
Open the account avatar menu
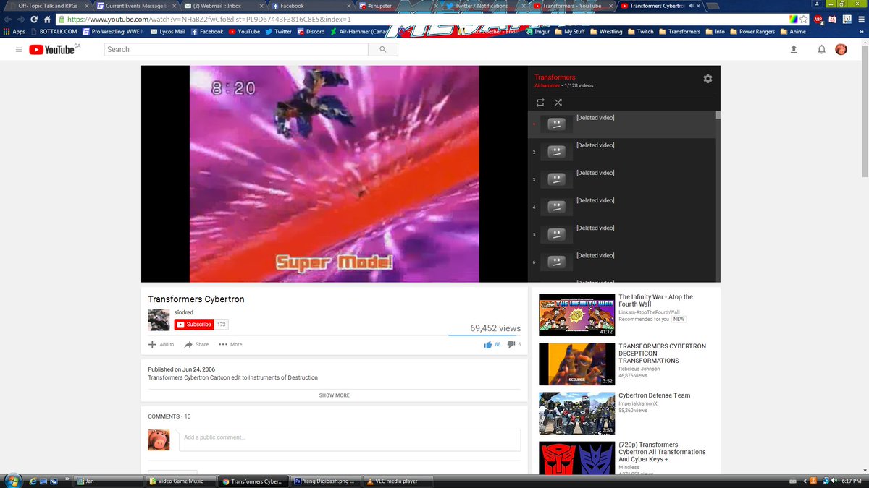[x=841, y=49]
